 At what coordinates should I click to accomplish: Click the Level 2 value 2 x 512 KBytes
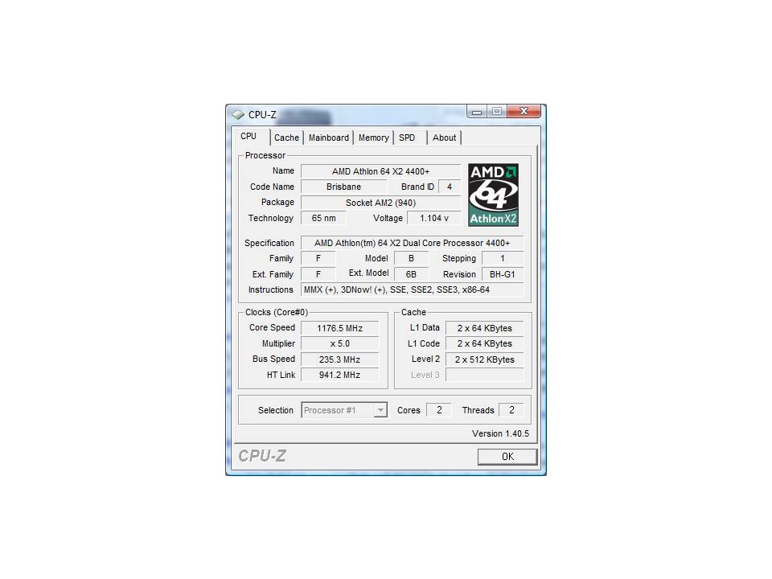point(484,359)
